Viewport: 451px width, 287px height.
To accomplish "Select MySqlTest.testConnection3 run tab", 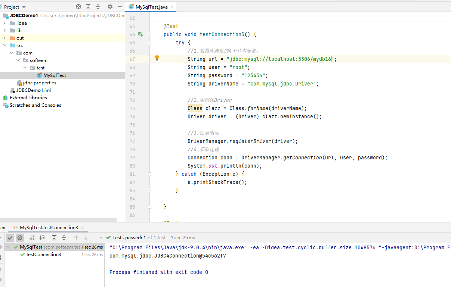I will 49,227.
